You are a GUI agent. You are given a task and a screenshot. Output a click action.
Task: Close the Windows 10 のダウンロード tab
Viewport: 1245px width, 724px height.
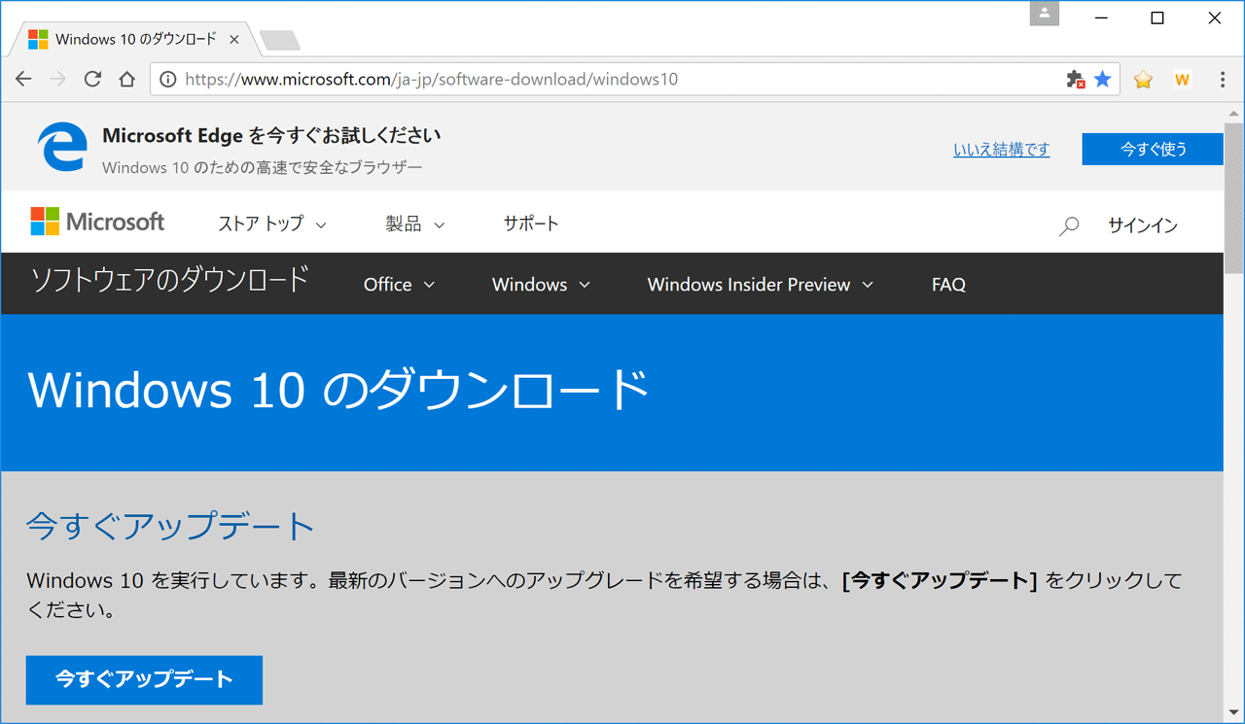pyautogui.click(x=234, y=40)
